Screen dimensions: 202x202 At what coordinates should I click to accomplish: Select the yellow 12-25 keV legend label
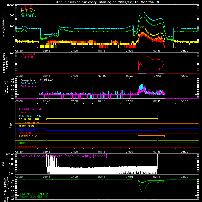[x=28, y=11]
